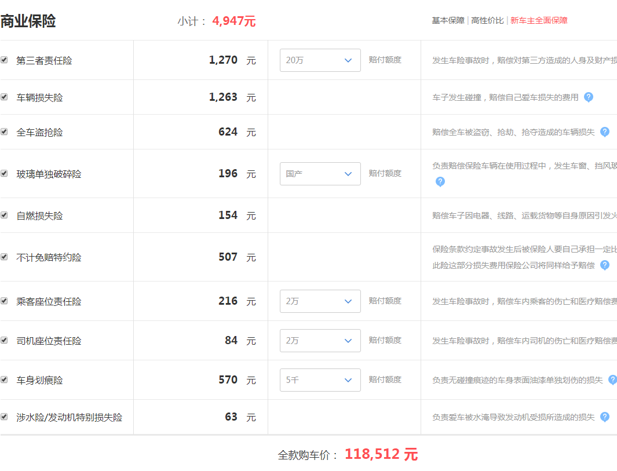This screenshot has width=617, height=471.
Task: Disable the 车身划痕险 checkbox
Action: coord(4,379)
